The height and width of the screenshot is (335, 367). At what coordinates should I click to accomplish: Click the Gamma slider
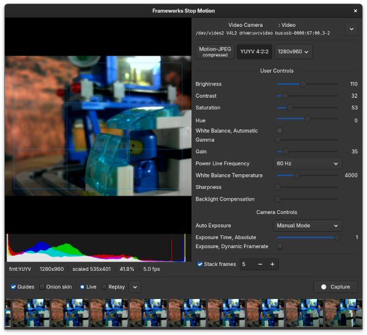click(306, 140)
